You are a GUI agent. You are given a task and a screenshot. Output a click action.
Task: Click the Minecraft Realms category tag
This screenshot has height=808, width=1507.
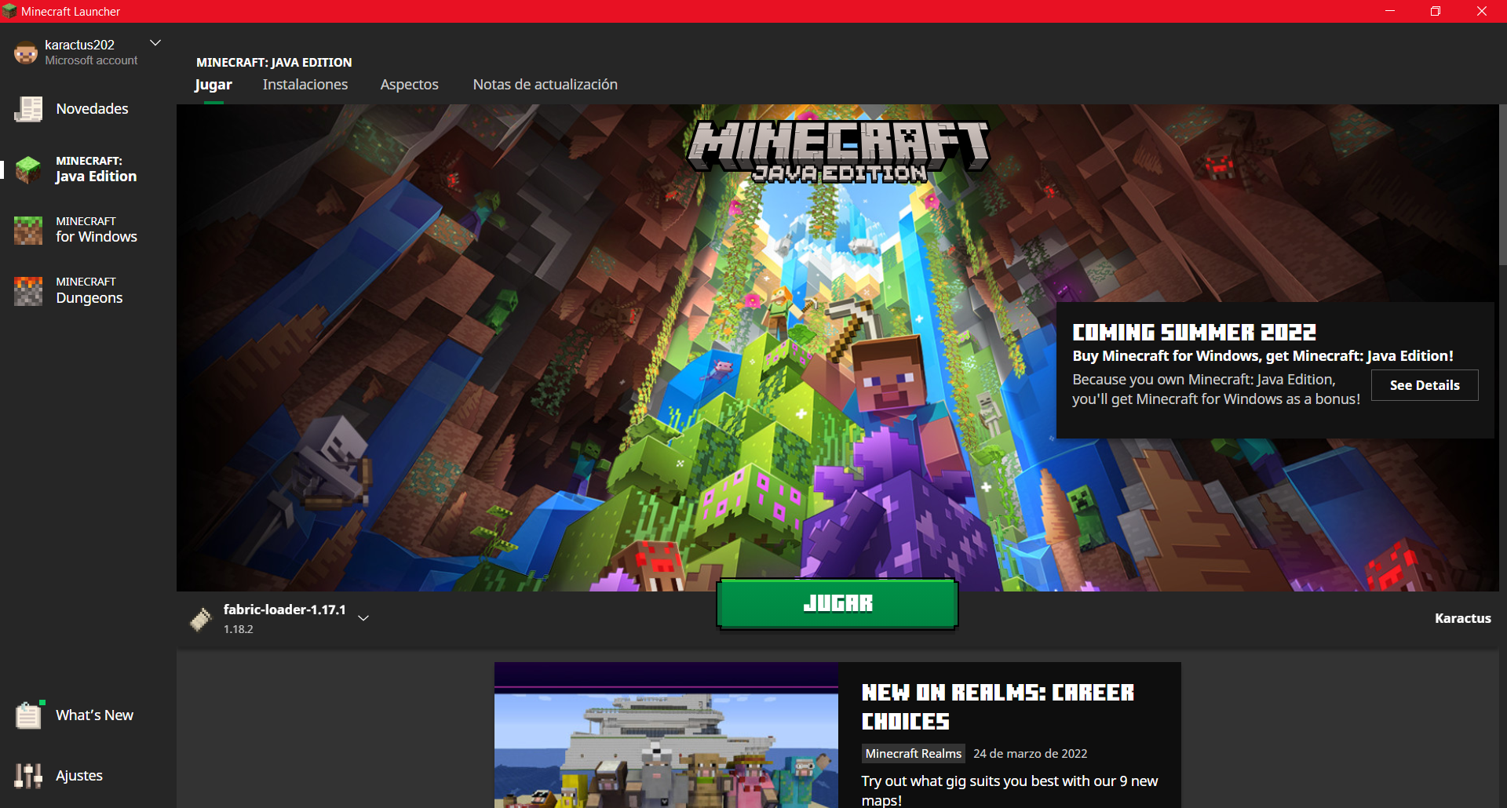point(914,754)
